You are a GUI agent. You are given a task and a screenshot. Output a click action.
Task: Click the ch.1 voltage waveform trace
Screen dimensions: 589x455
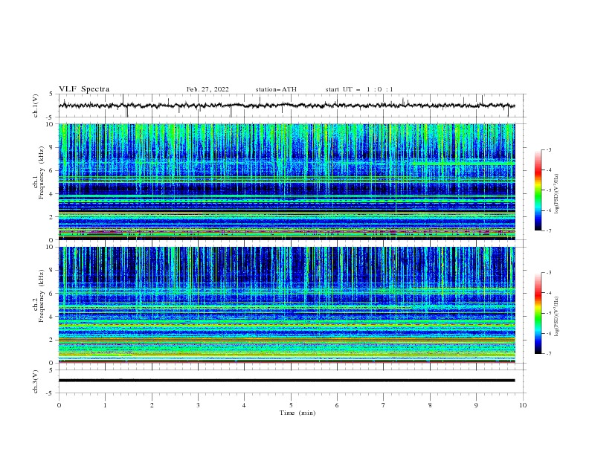pos(286,106)
